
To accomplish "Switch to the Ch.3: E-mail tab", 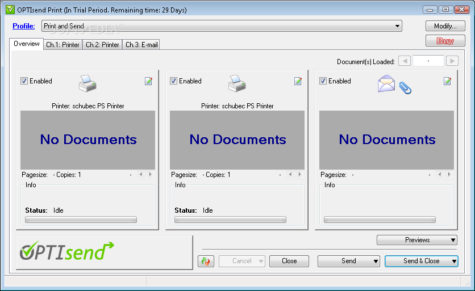I will 141,45.
